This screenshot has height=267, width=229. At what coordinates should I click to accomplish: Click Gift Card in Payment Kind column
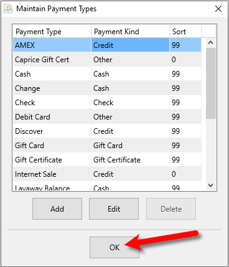[x=131, y=146]
